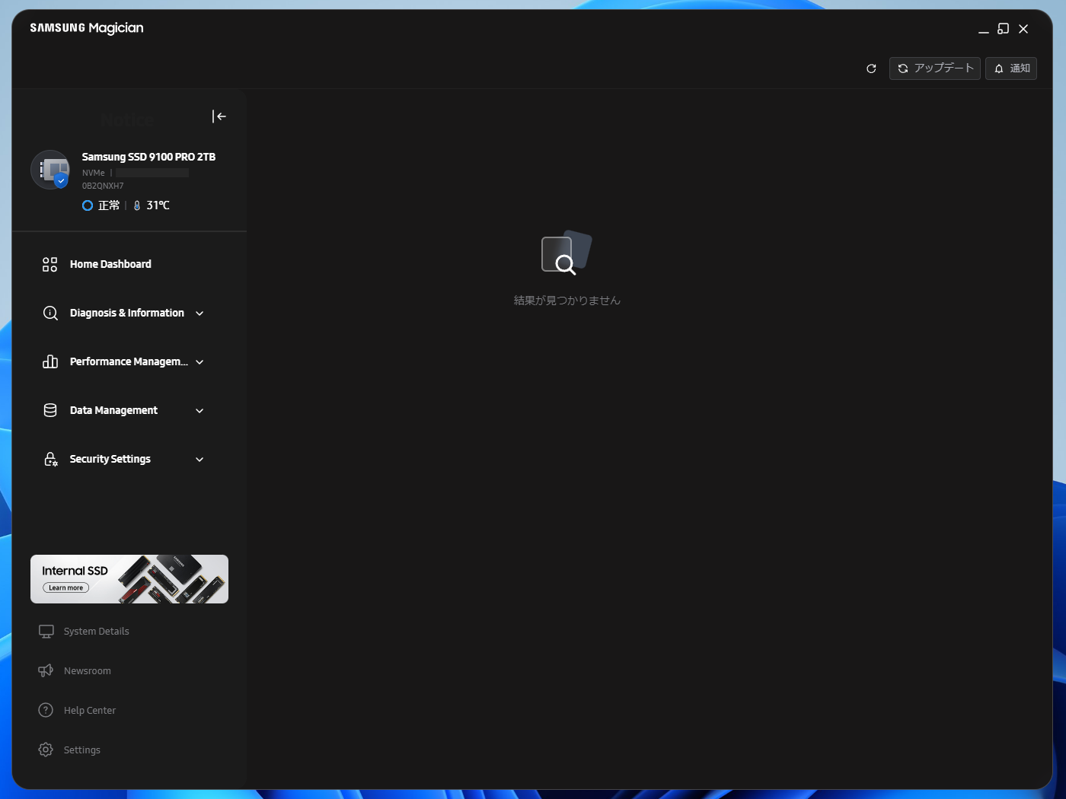Click the restore window size icon
Screen dimensions: 1066x799
(1004, 29)
